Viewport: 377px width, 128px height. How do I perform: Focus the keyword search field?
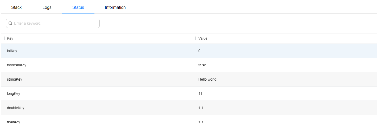53,23
